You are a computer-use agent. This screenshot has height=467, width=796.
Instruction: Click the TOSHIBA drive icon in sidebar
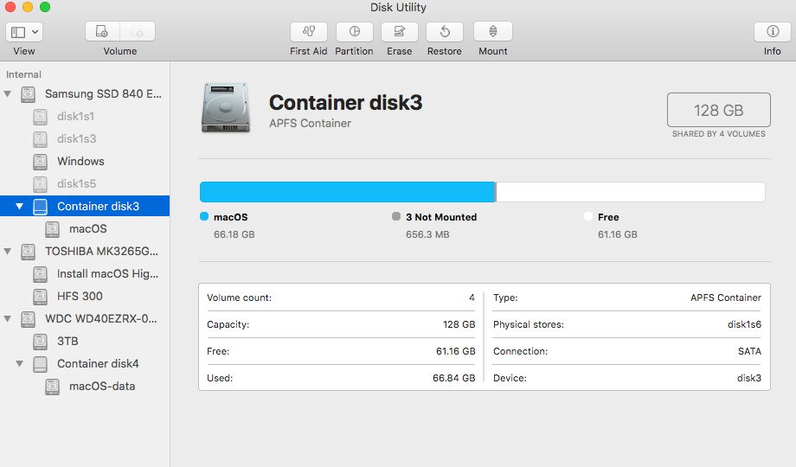coord(28,252)
